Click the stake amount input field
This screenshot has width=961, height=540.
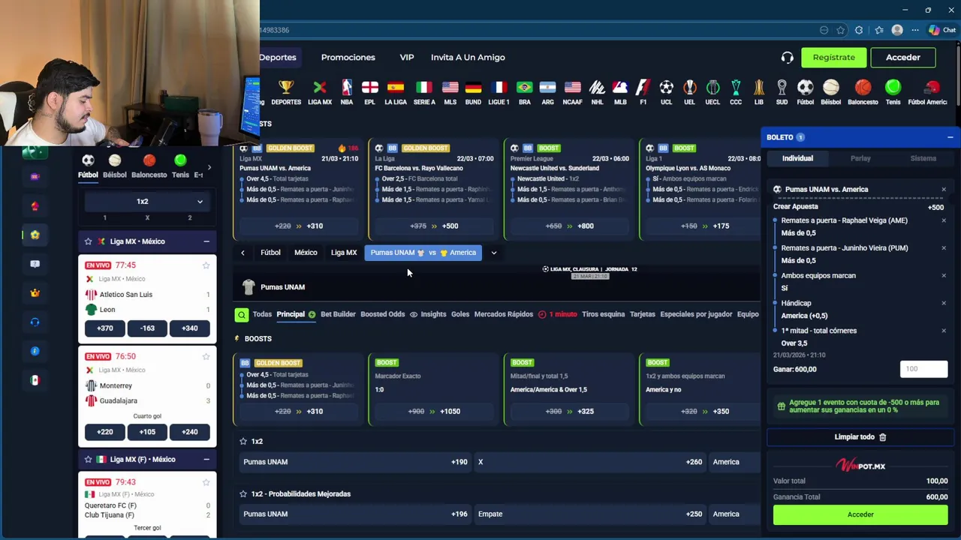pyautogui.click(x=923, y=369)
